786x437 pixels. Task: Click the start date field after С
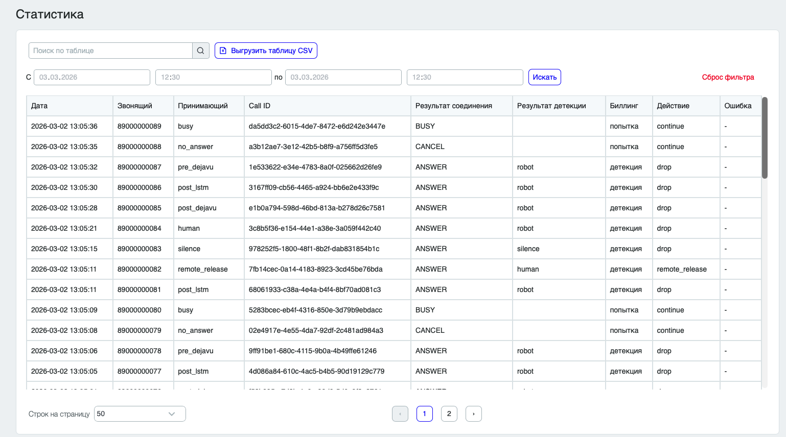pos(92,77)
